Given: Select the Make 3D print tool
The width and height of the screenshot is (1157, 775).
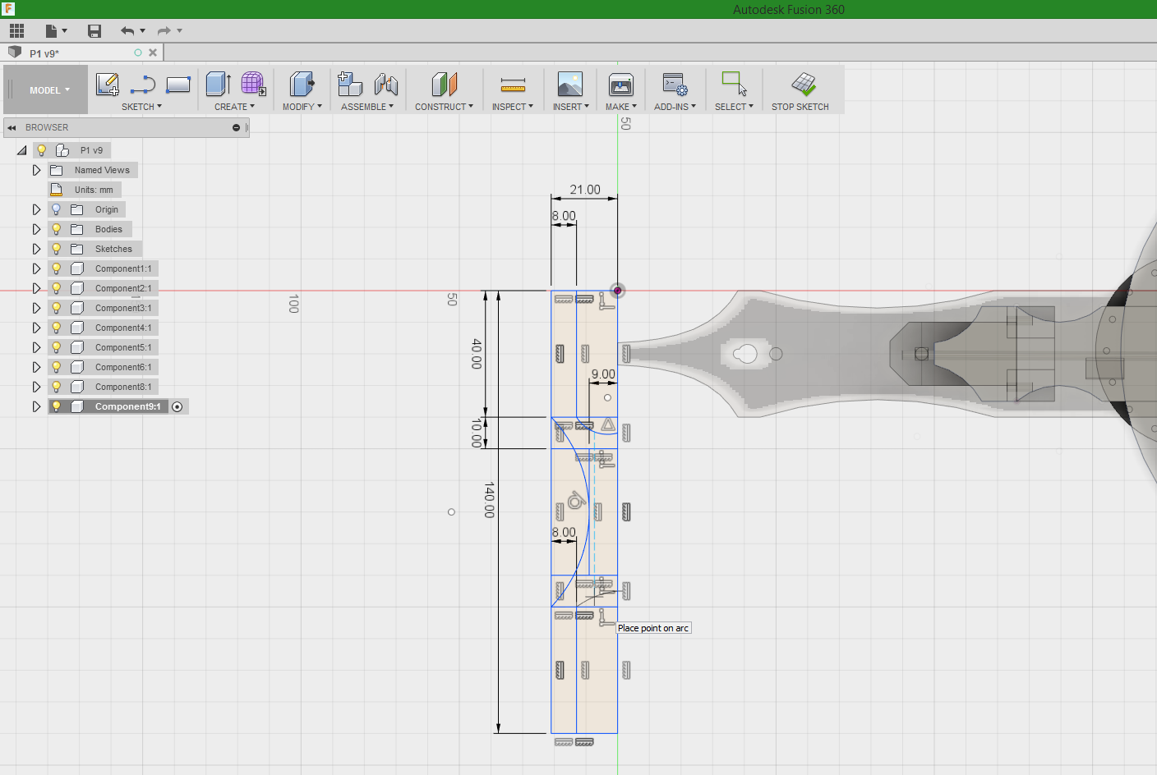Looking at the screenshot, I should [621, 85].
